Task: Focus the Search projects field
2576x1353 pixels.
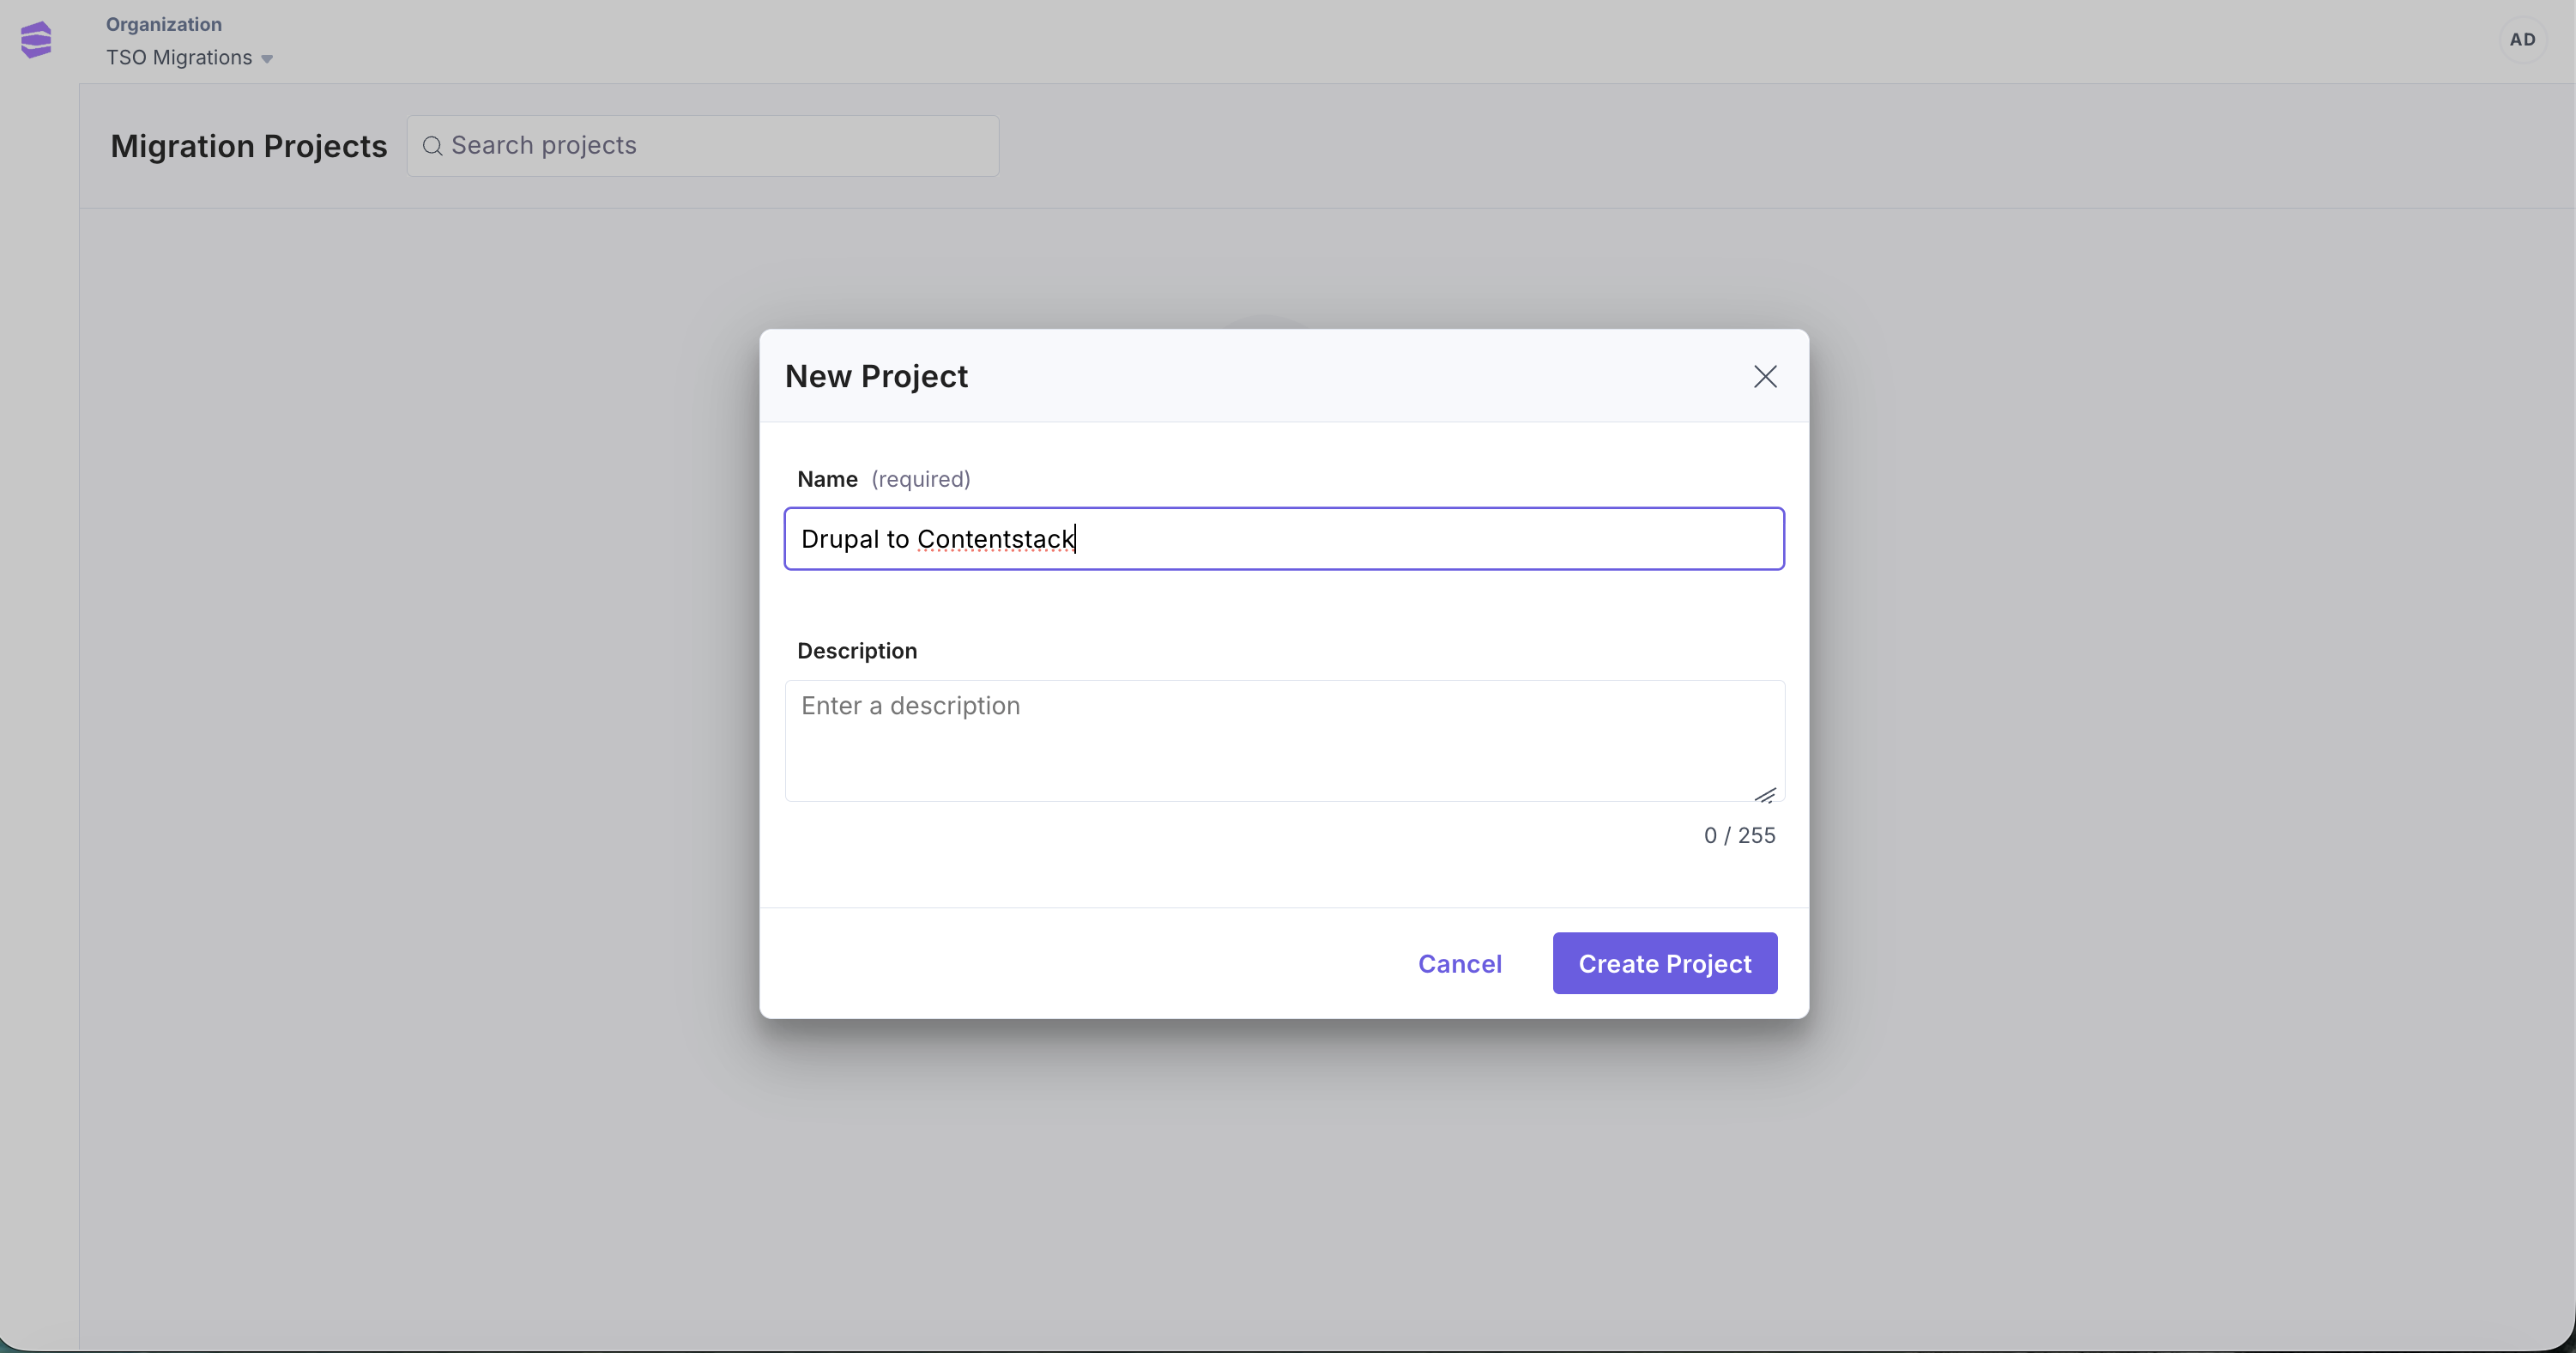Action: pyautogui.click(x=703, y=146)
